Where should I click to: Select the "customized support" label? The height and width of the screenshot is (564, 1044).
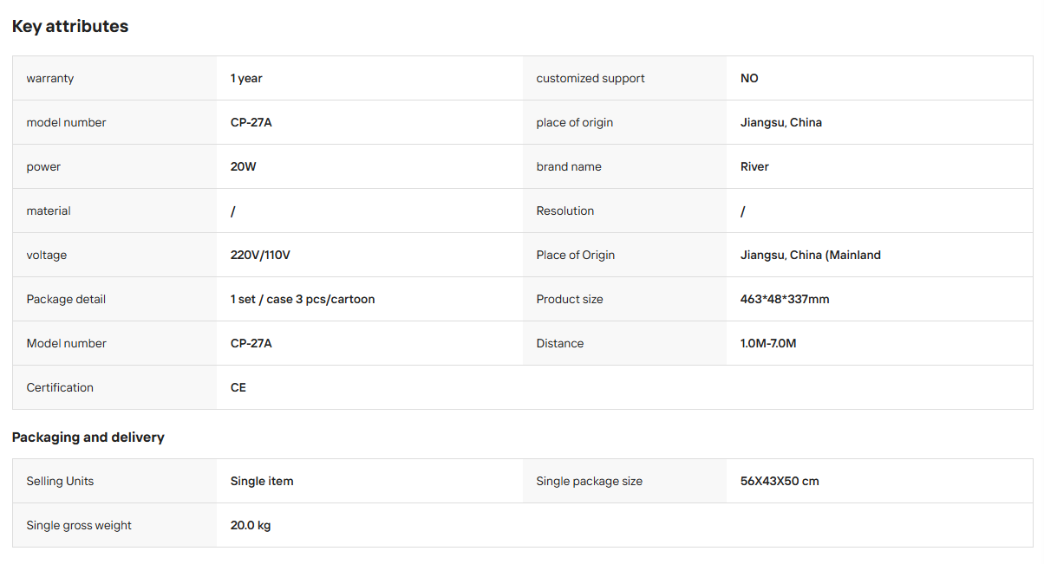click(x=591, y=79)
